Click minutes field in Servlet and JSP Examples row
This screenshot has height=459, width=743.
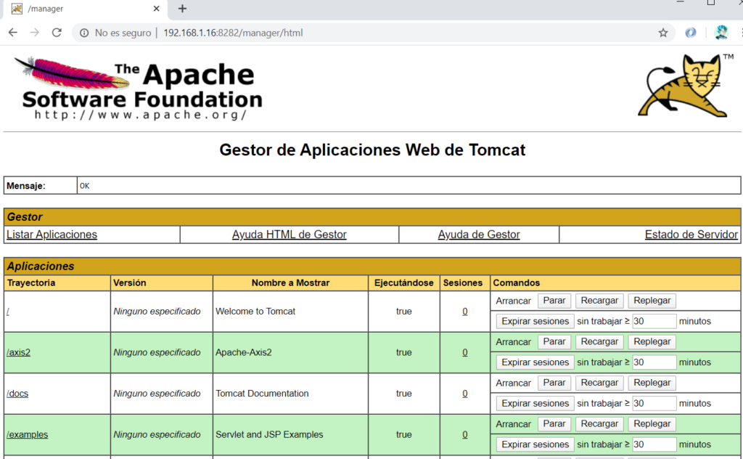tap(654, 444)
